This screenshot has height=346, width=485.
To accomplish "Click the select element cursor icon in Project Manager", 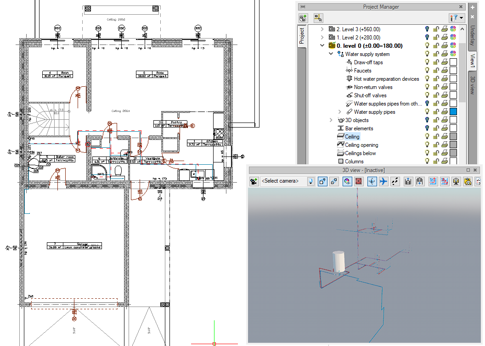I will click(x=318, y=18).
